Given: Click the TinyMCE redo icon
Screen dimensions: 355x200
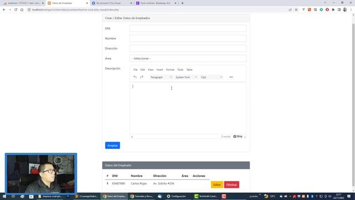Looking at the screenshot, I should pos(142,77).
